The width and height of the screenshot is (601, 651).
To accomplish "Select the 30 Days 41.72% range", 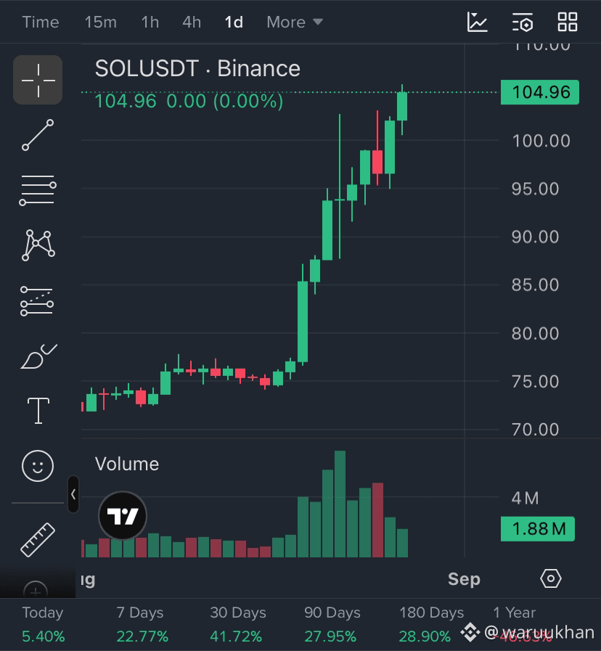I will coord(237,624).
